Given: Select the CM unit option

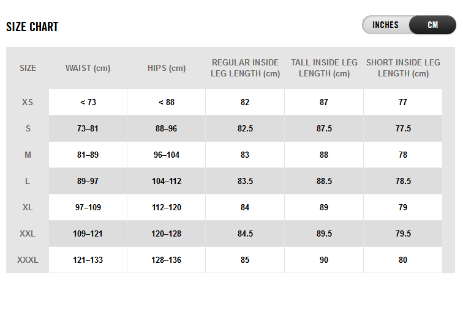Looking at the screenshot, I should 432,25.
